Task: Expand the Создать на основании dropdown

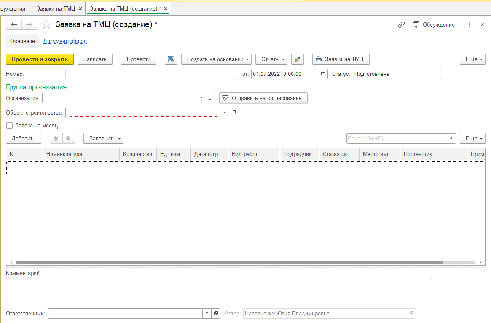Action: (216, 59)
